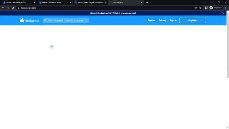Go forward in browser history
Viewport: 229px width, 129px height.
pos(8,8)
